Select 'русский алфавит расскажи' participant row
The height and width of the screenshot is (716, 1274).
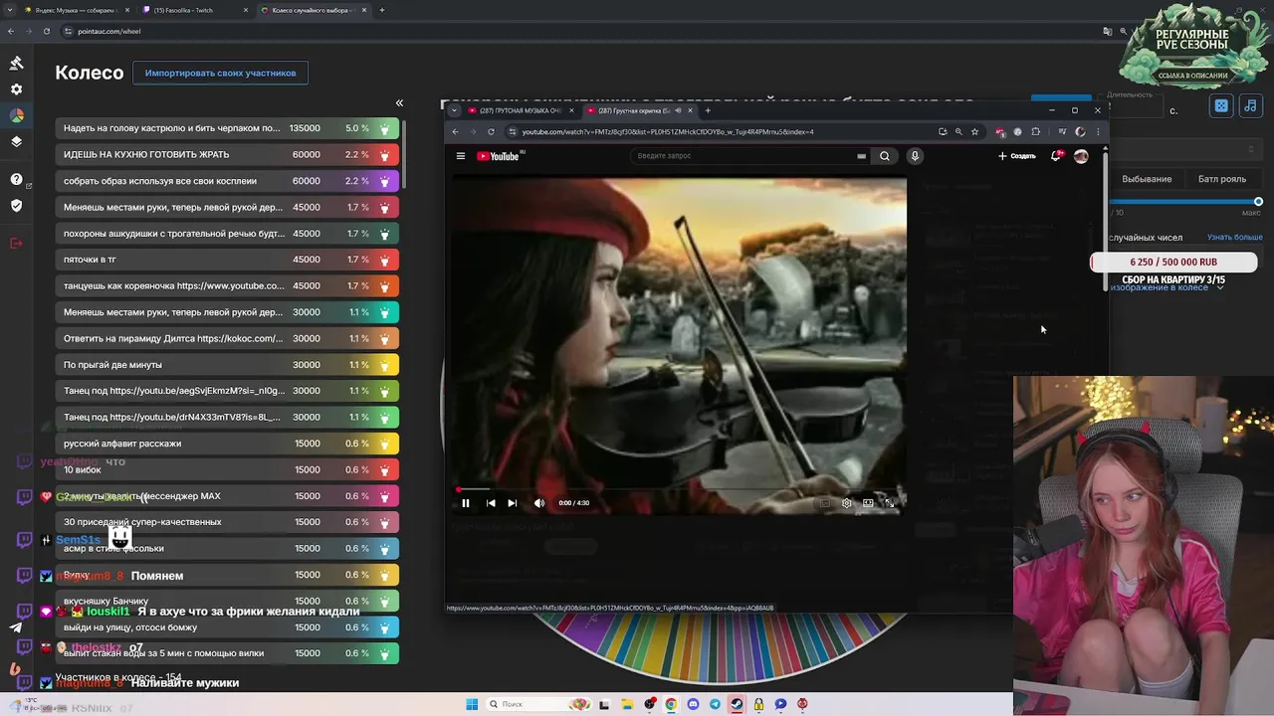pos(227,444)
